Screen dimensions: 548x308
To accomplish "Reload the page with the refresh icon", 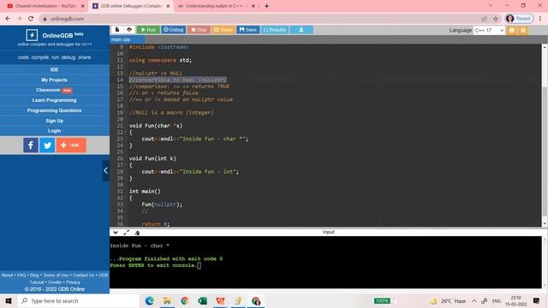I will point(31,19).
